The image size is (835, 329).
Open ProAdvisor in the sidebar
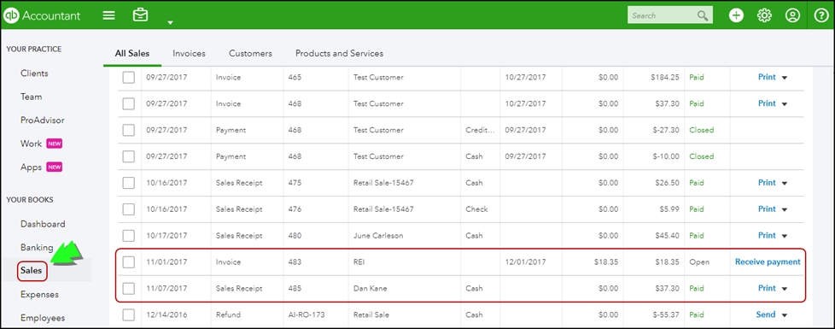click(x=42, y=120)
